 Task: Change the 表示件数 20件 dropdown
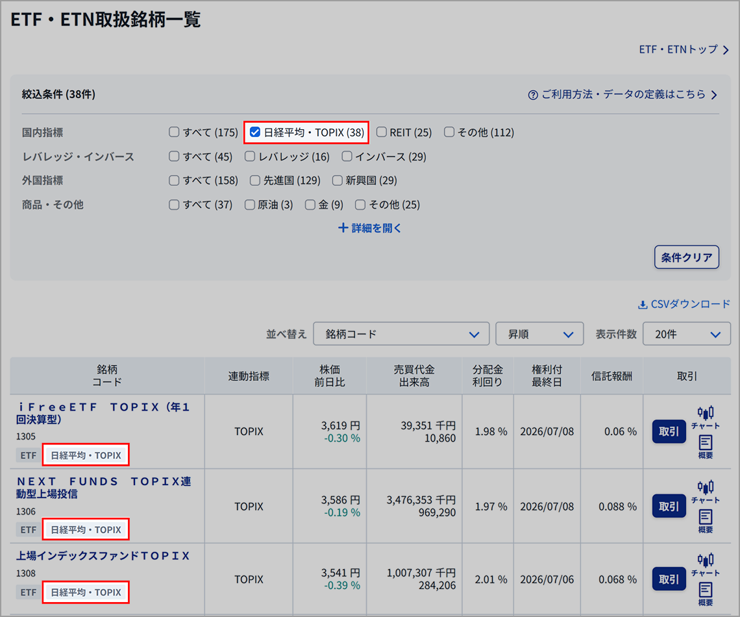click(686, 333)
